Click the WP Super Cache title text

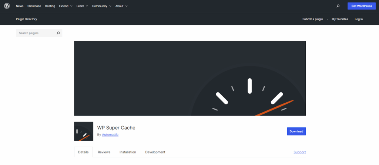tap(116, 128)
